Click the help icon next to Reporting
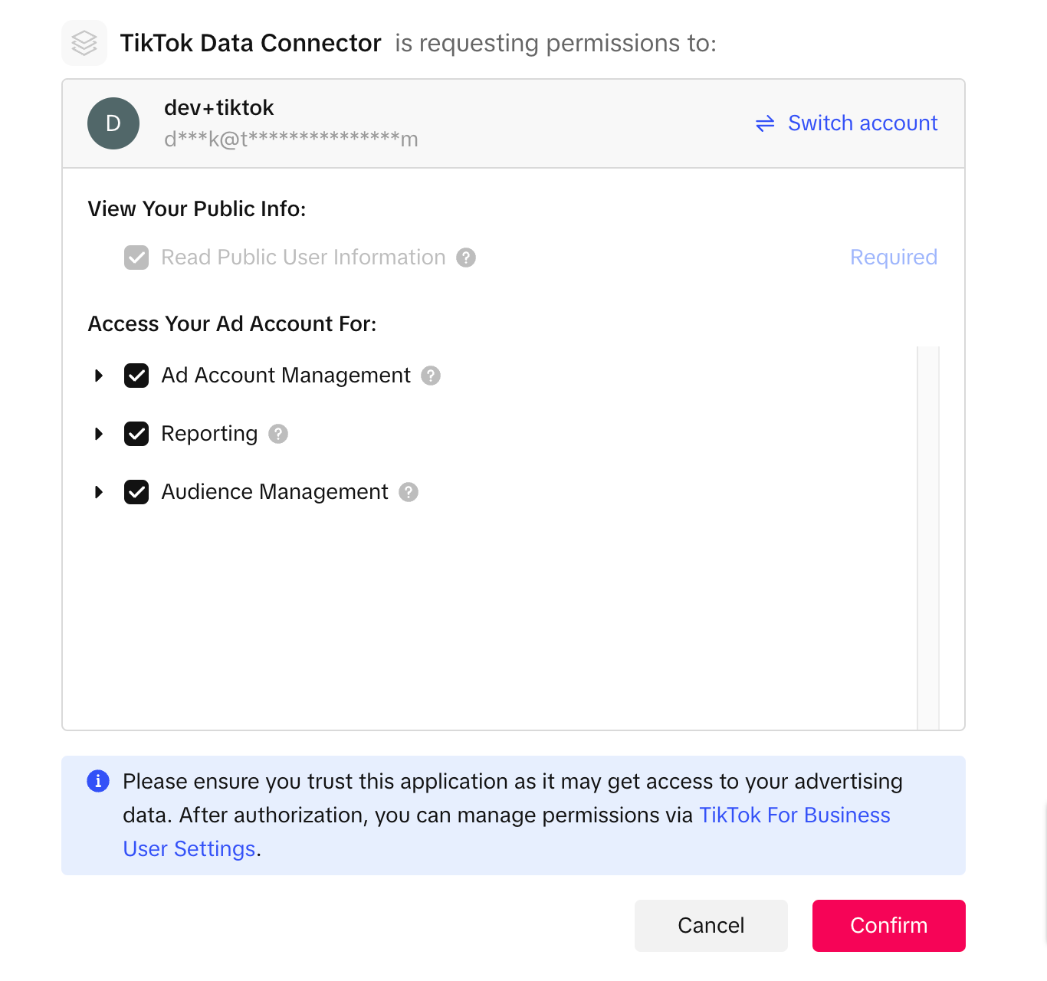Viewport: 1047px width, 981px height. (x=278, y=434)
